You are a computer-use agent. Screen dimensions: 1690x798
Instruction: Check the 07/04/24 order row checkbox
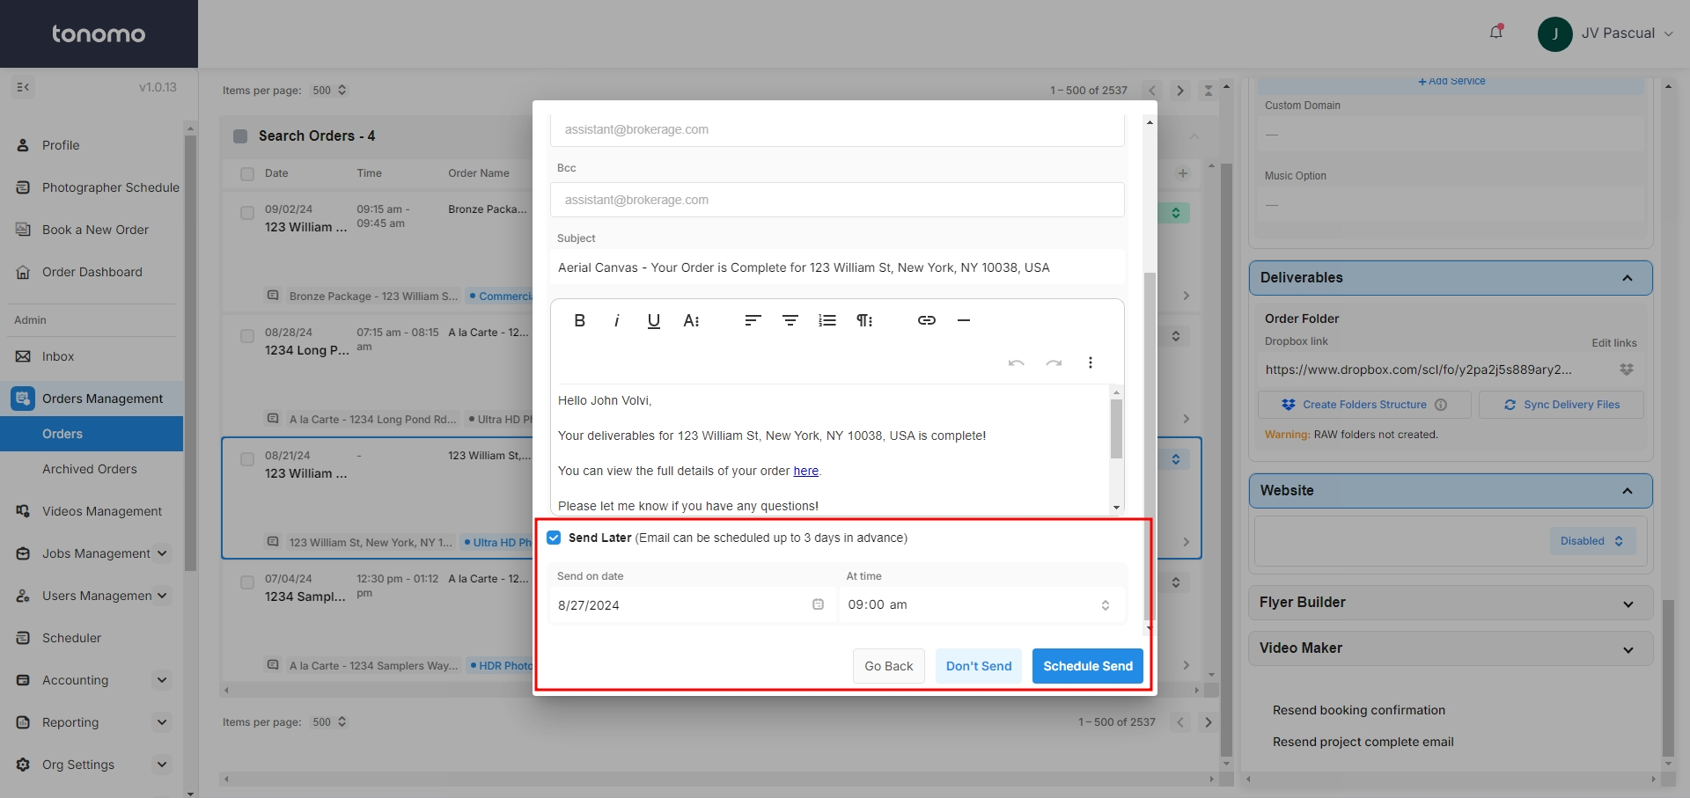click(247, 582)
